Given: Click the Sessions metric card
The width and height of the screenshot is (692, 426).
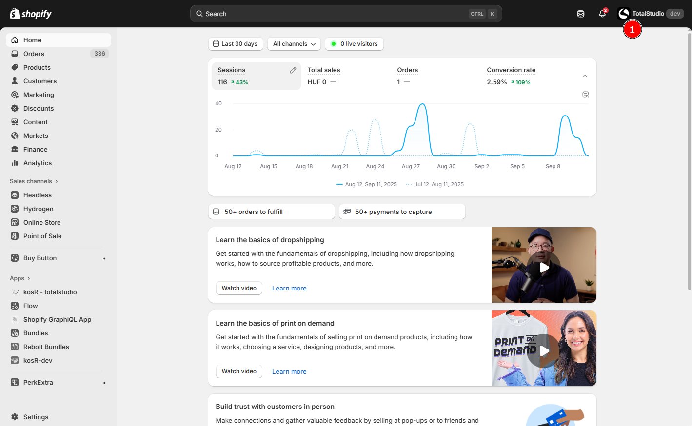Looking at the screenshot, I should click(257, 76).
